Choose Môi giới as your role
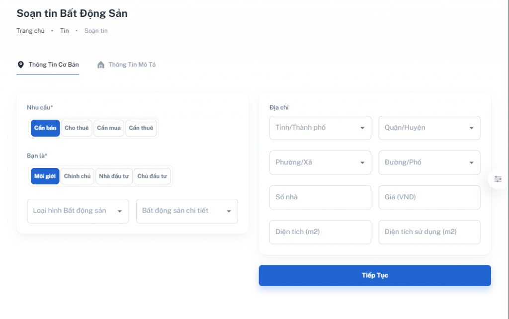The width and height of the screenshot is (509, 319). coord(45,176)
